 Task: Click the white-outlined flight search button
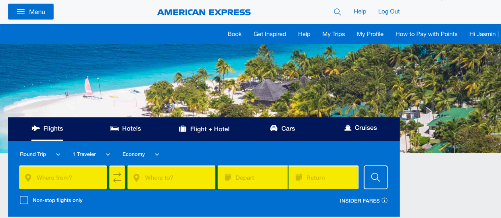376,177
